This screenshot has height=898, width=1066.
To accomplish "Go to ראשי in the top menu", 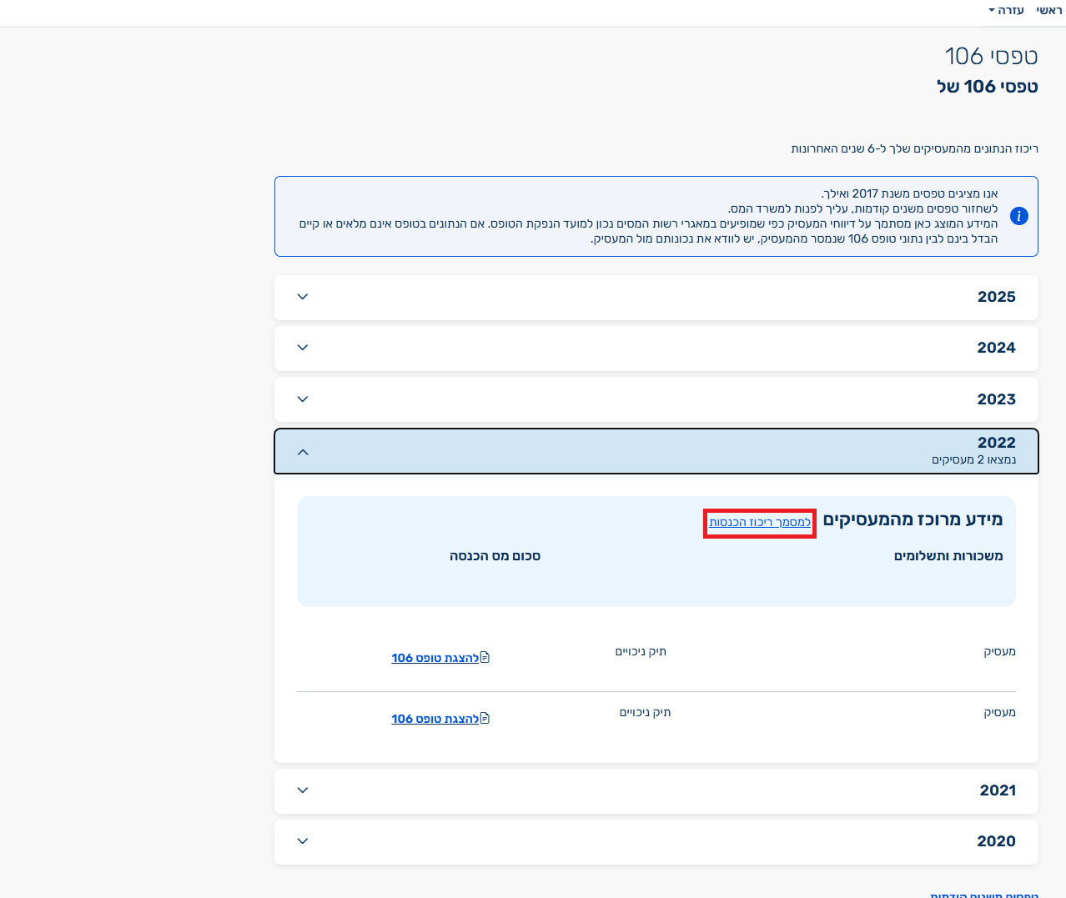I will [1049, 10].
